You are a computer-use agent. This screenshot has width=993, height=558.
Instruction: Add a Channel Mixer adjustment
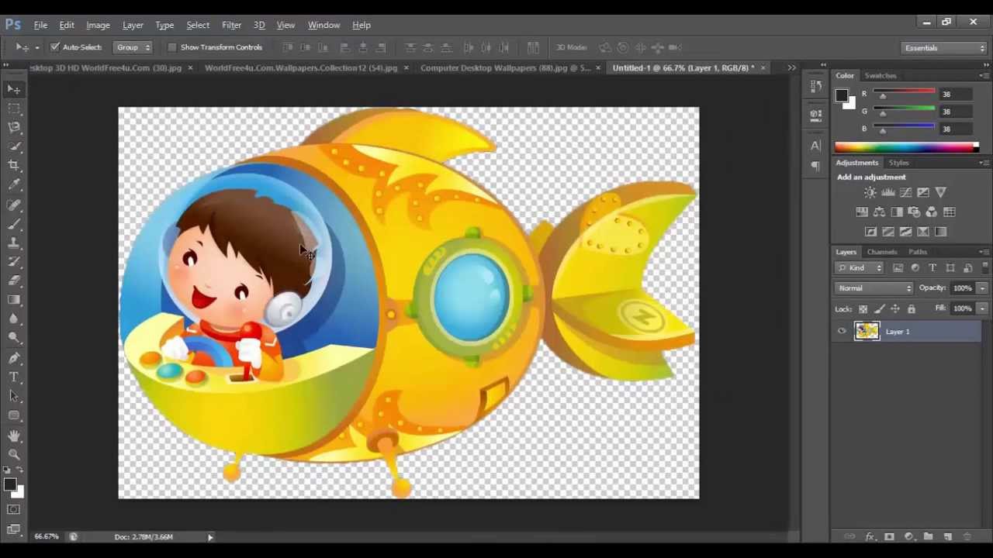pyautogui.click(x=932, y=212)
